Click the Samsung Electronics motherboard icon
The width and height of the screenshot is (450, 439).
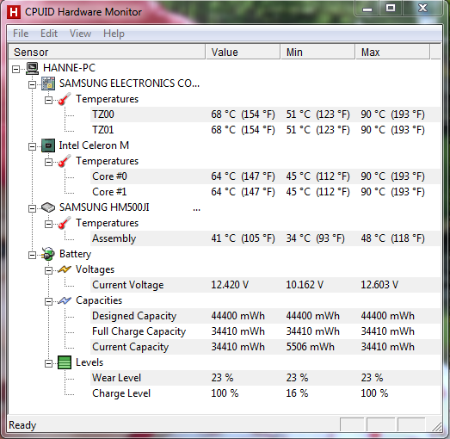48,83
